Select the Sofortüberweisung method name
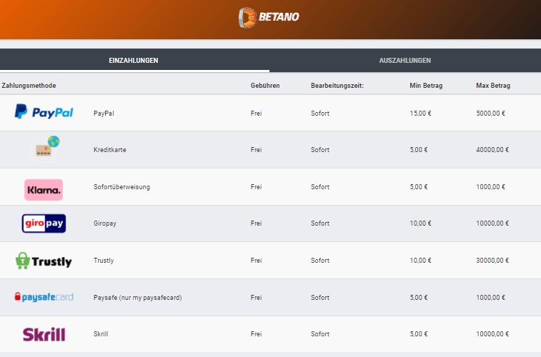The width and height of the screenshot is (541, 357). point(121,187)
